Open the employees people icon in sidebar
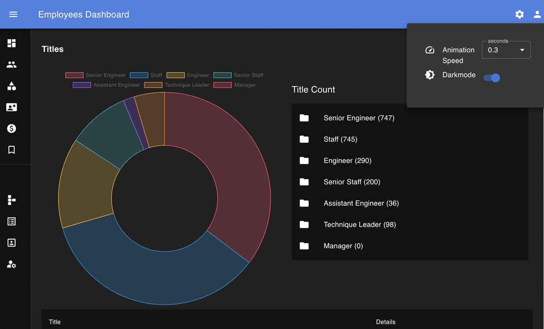This screenshot has width=544, height=329. click(x=12, y=65)
